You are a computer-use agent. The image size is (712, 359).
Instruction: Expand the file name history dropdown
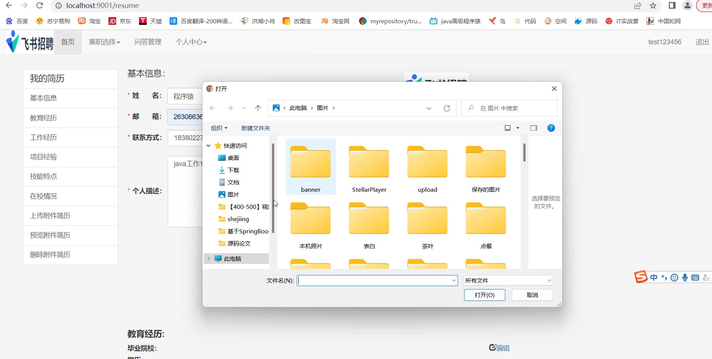tap(454, 280)
